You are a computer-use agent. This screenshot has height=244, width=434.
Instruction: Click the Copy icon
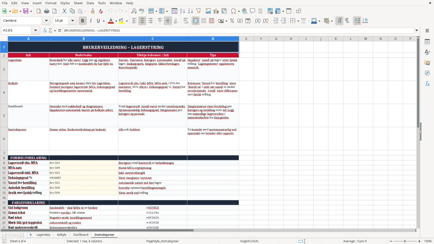[72, 11]
